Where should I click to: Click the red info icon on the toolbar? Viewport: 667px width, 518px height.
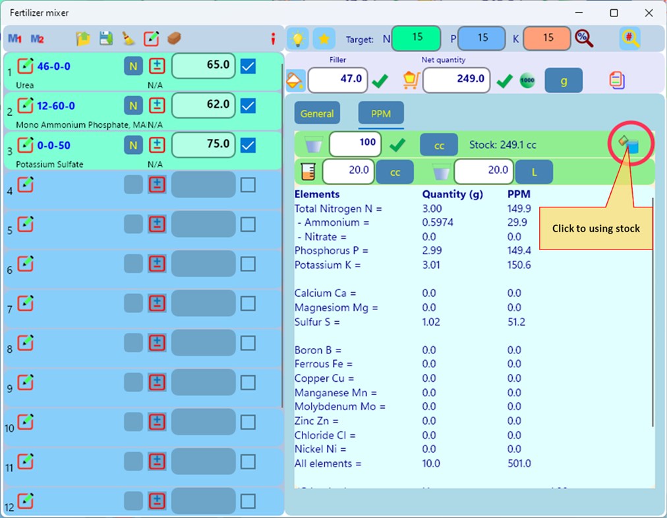click(x=274, y=38)
